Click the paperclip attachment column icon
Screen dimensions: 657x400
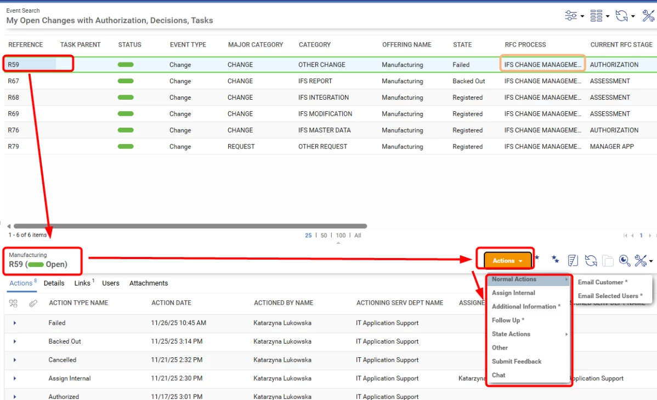pos(33,303)
